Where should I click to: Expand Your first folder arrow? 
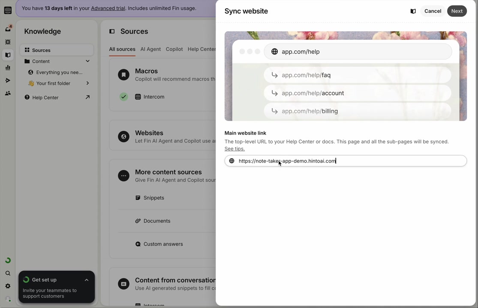tap(87, 83)
